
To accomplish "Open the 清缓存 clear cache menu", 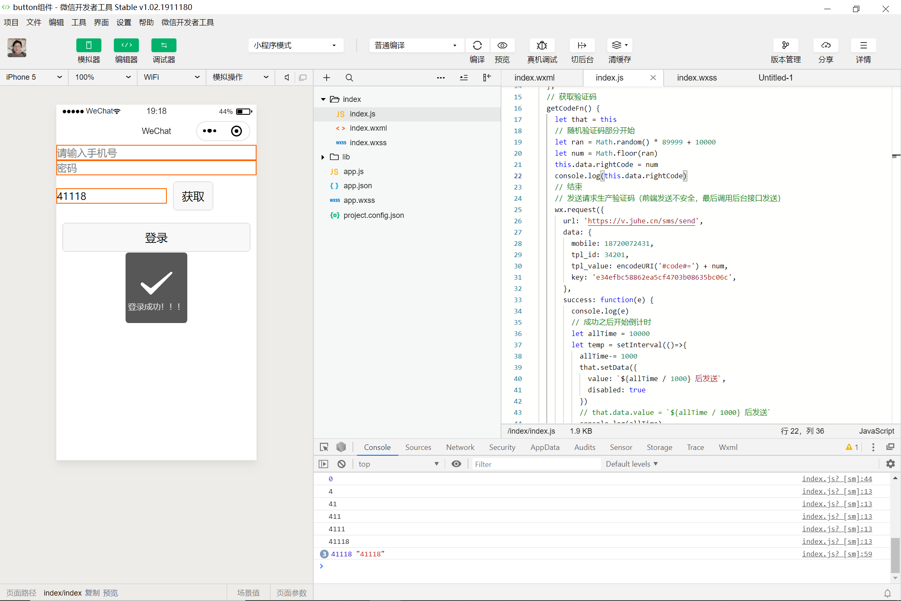I will [619, 45].
